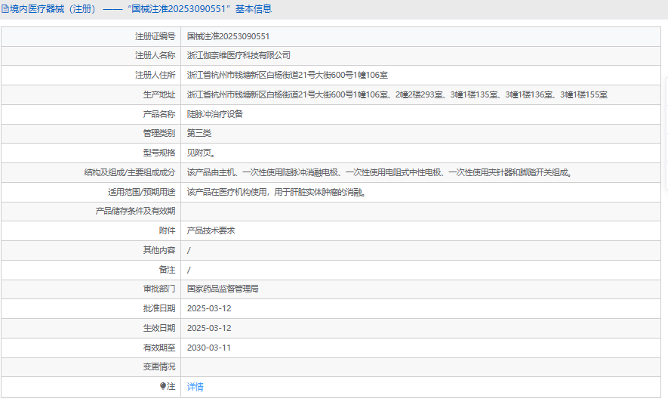Open the 详情 link in the 注 row
The width and height of the screenshot is (668, 405).
pyautogui.click(x=195, y=387)
